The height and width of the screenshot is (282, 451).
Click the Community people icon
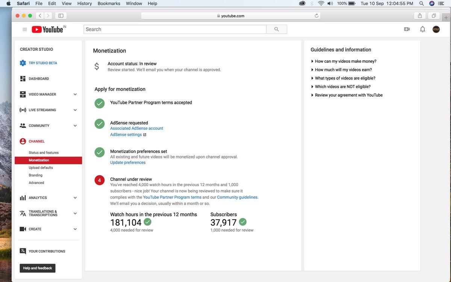[23, 126]
